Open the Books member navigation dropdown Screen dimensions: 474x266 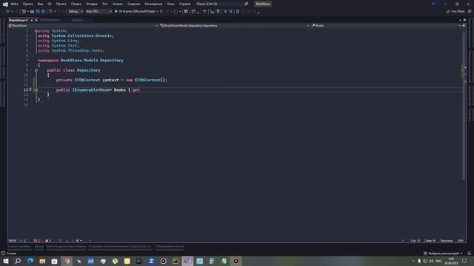tap(386, 26)
